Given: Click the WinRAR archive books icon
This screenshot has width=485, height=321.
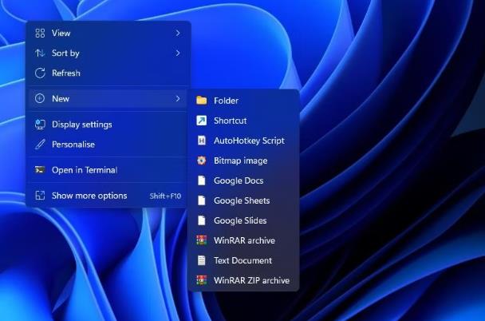Looking at the screenshot, I should tap(201, 240).
